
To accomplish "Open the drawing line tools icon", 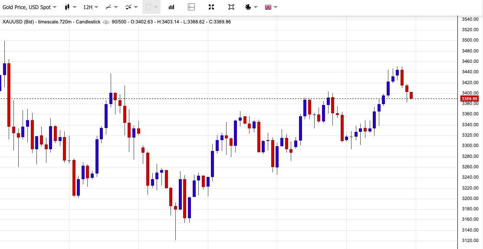I will point(108,7).
